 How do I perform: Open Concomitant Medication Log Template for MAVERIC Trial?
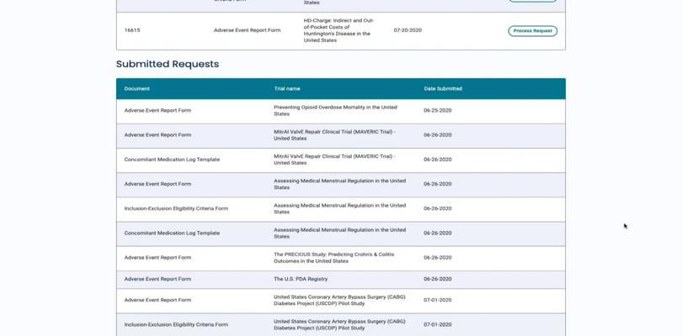click(x=172, y=160)
